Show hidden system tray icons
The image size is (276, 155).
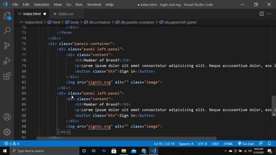coord(226,151)
